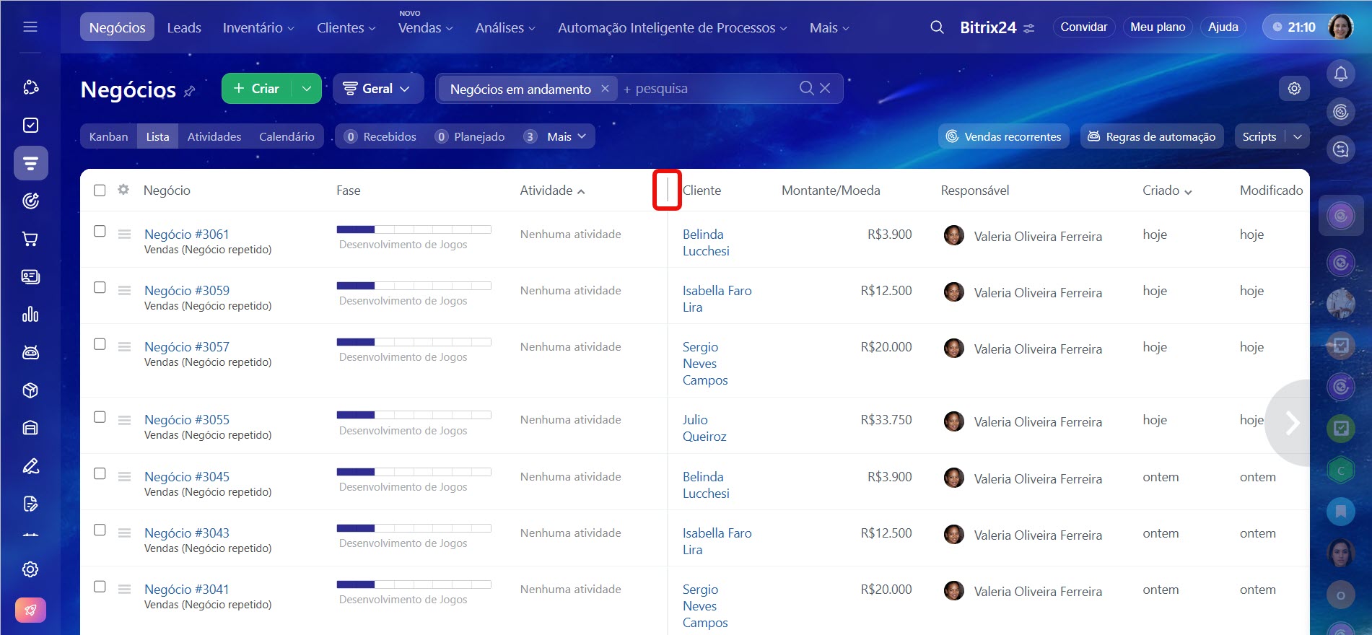Click stage progress bar of Negócio #3055

[x=414, y=415]
